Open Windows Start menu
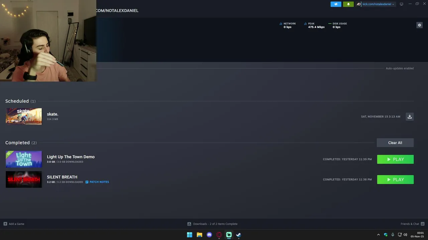The image size is (428, 240). [190, 235]
